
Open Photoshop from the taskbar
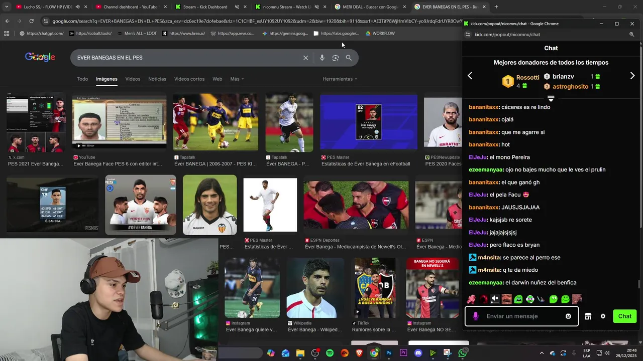click(389, 353)
